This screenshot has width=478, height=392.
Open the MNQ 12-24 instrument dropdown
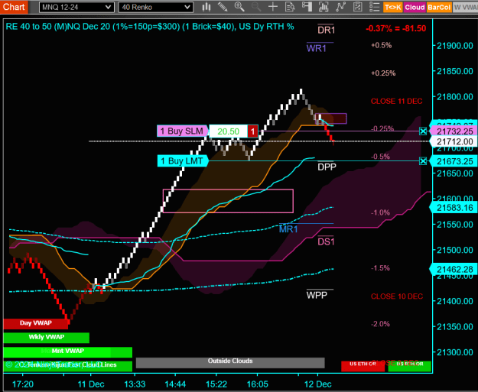[x=76, y=7]
